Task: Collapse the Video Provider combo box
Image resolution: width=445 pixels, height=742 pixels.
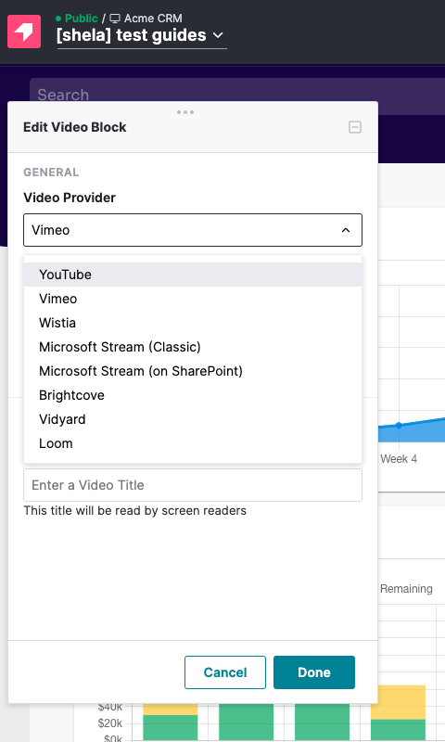Action: click(x=193, y=230)
